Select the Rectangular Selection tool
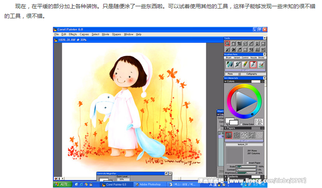The width and height of the screenshot is (322, 188). 245,49
